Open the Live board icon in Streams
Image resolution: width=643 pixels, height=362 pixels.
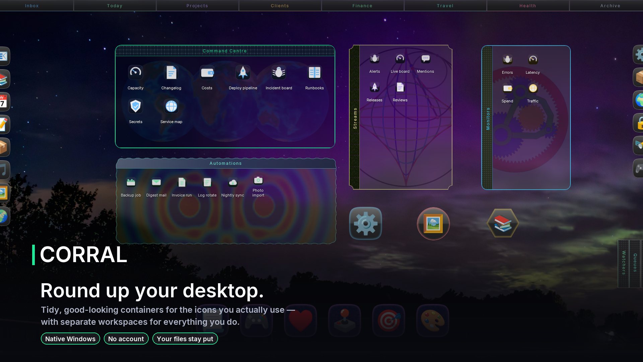400,59
